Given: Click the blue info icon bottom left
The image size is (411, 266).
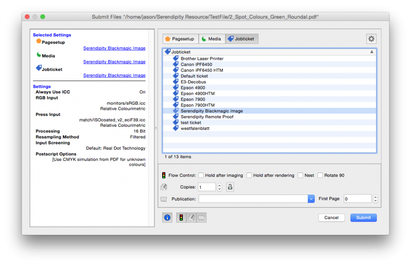Looking at the screenshot, I should [x=167, y=217].
